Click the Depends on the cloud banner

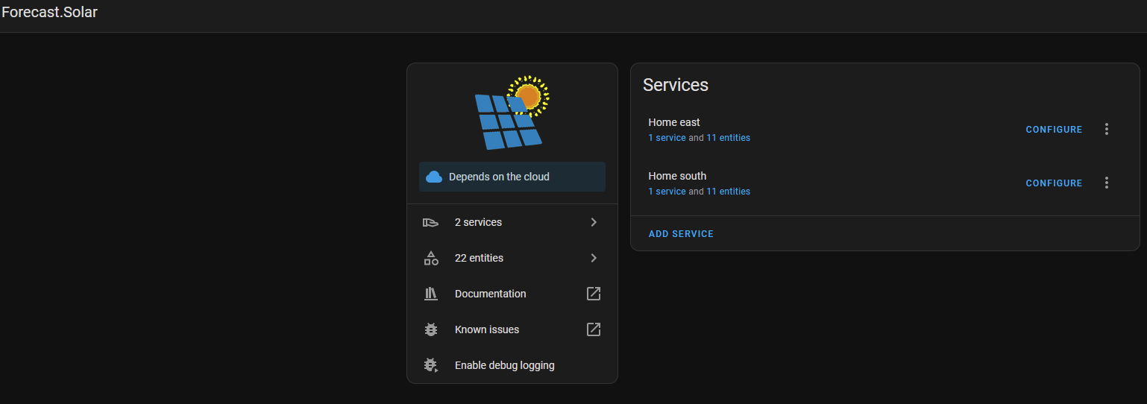(x=512, y=177)
